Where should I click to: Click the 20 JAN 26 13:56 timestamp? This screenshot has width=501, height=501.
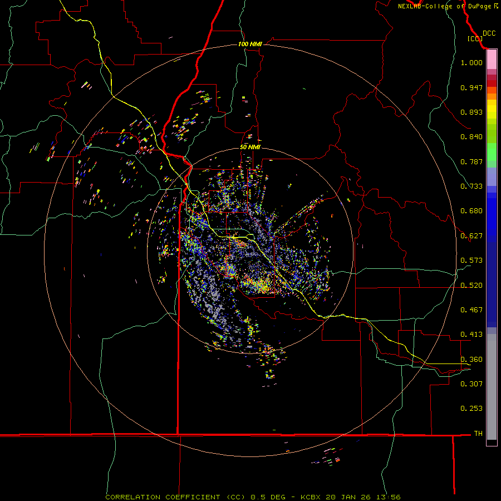point(363,497)
